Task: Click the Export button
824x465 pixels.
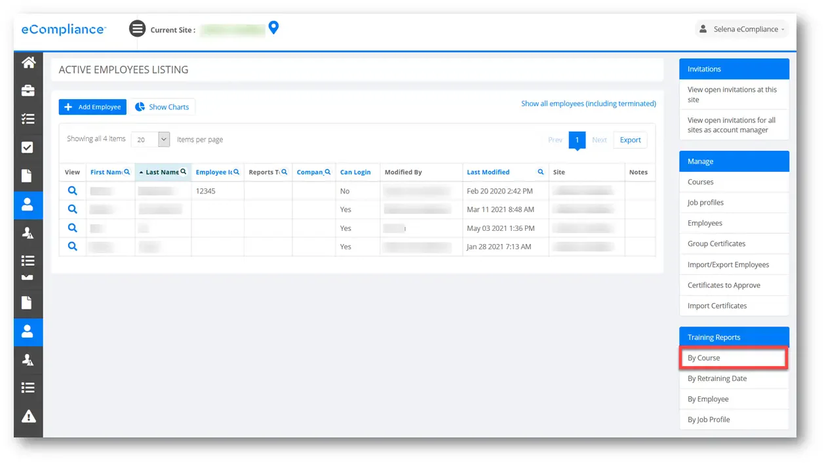Action: (631, 140)
